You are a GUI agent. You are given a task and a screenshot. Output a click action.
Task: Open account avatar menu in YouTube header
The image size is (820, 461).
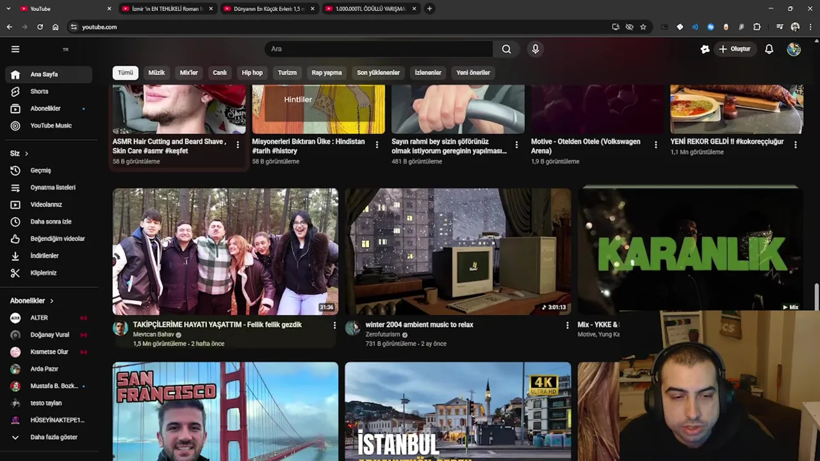tap(794, 49)
